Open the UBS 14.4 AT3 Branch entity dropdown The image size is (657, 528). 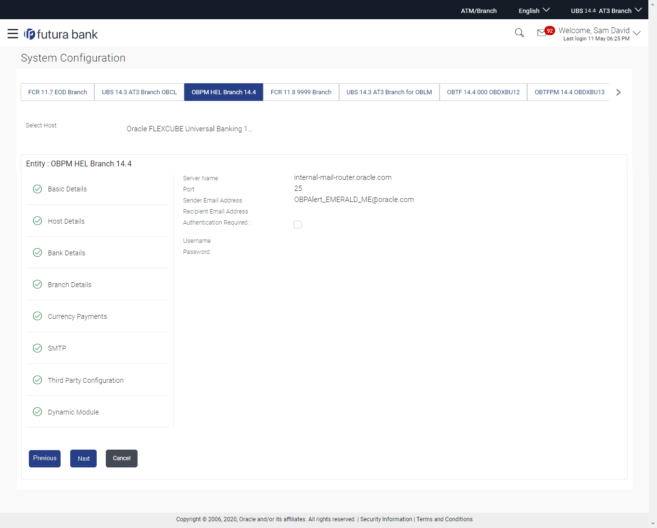click(606, 11)
